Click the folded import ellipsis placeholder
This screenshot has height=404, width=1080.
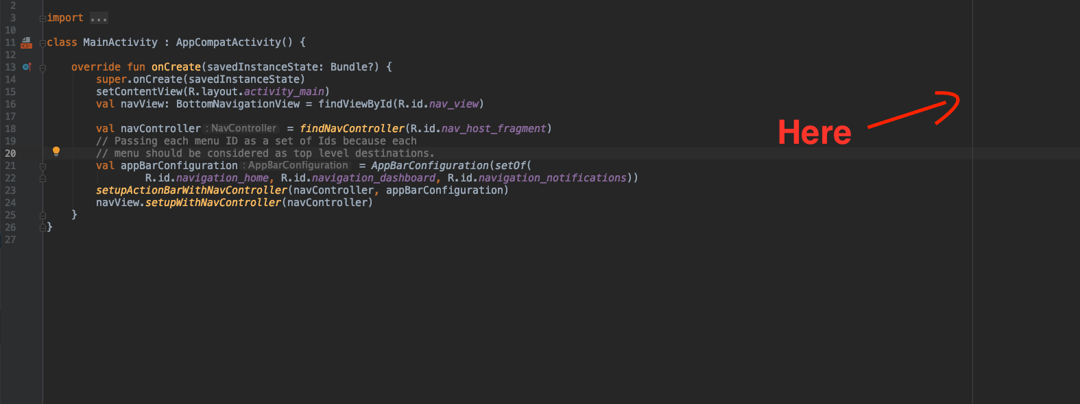(x=99, y=18)
